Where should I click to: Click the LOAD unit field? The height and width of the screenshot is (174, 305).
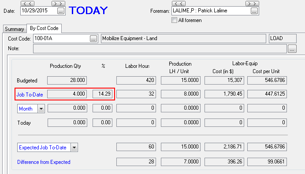[283, 38]
